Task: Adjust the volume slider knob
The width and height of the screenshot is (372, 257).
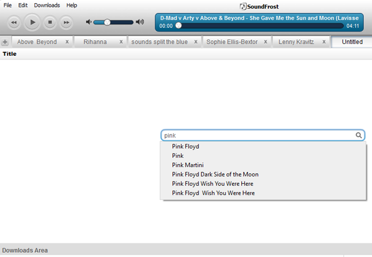Action: 107,22
